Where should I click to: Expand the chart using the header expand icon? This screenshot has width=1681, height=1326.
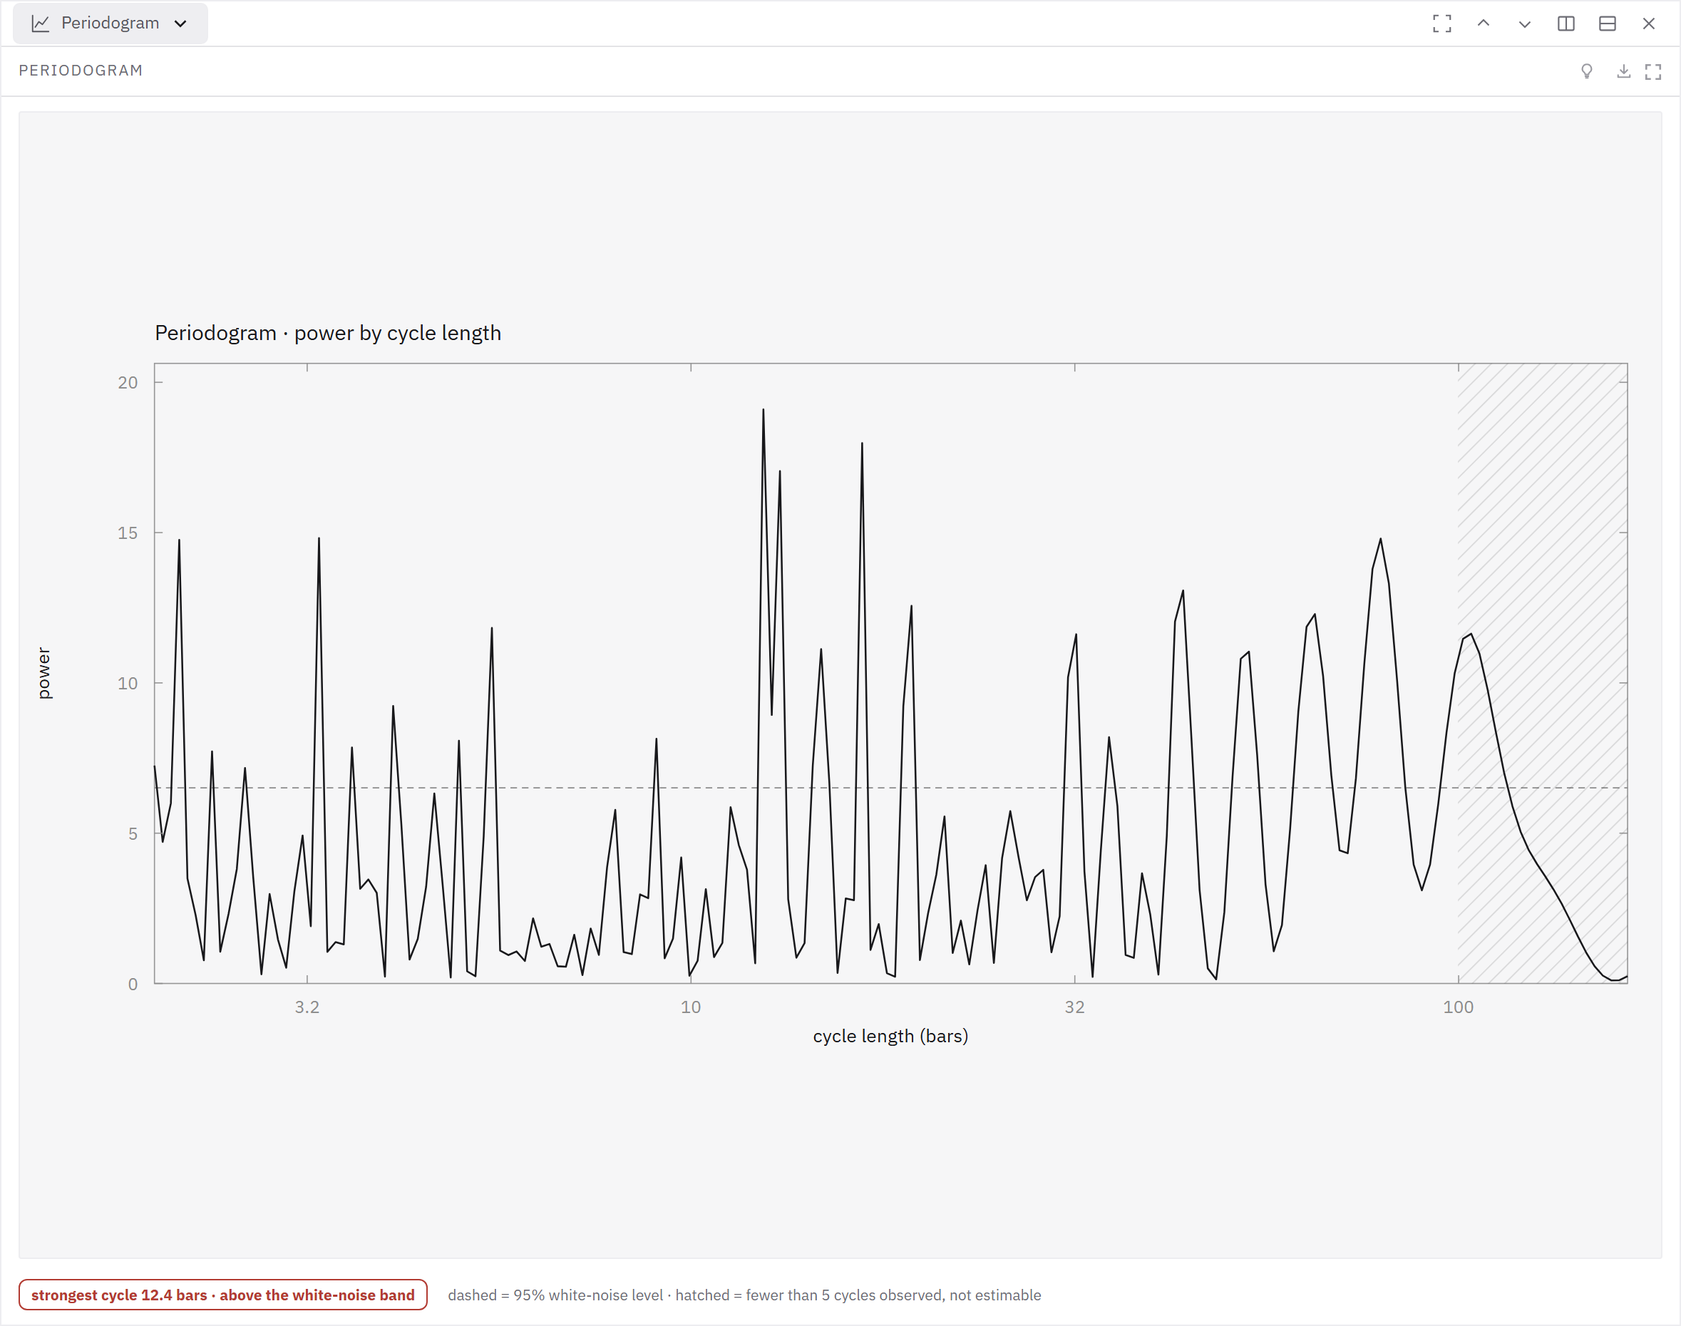click(1653, 71)
